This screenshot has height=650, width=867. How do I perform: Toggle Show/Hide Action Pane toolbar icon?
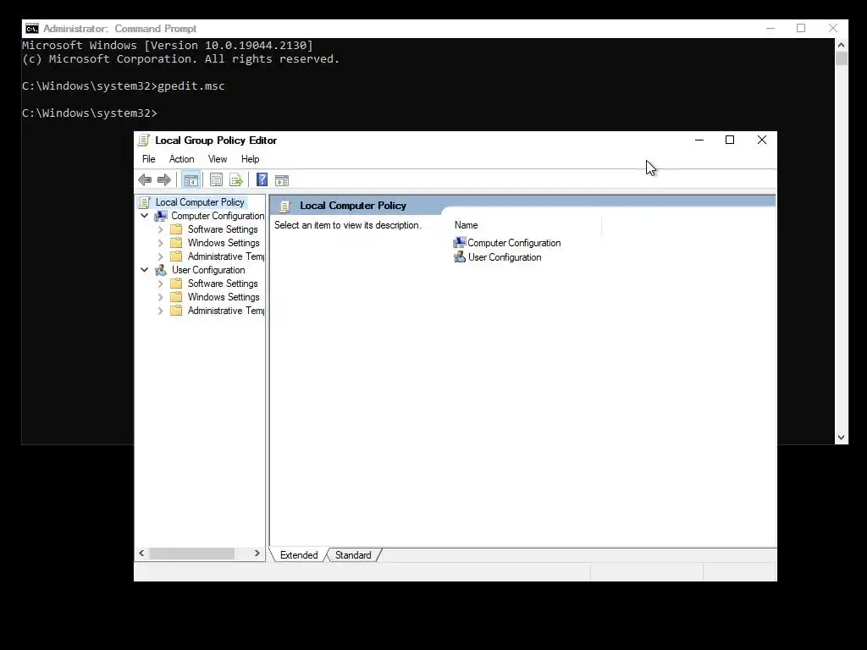point(282,180)
